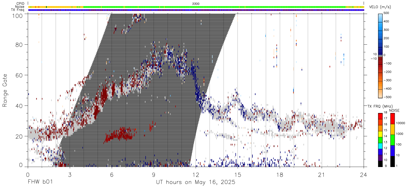Pick the pale orange bottom of velocity colorbar
The height and width of the screenshot is (189, 409).
[x=380, y=94]
